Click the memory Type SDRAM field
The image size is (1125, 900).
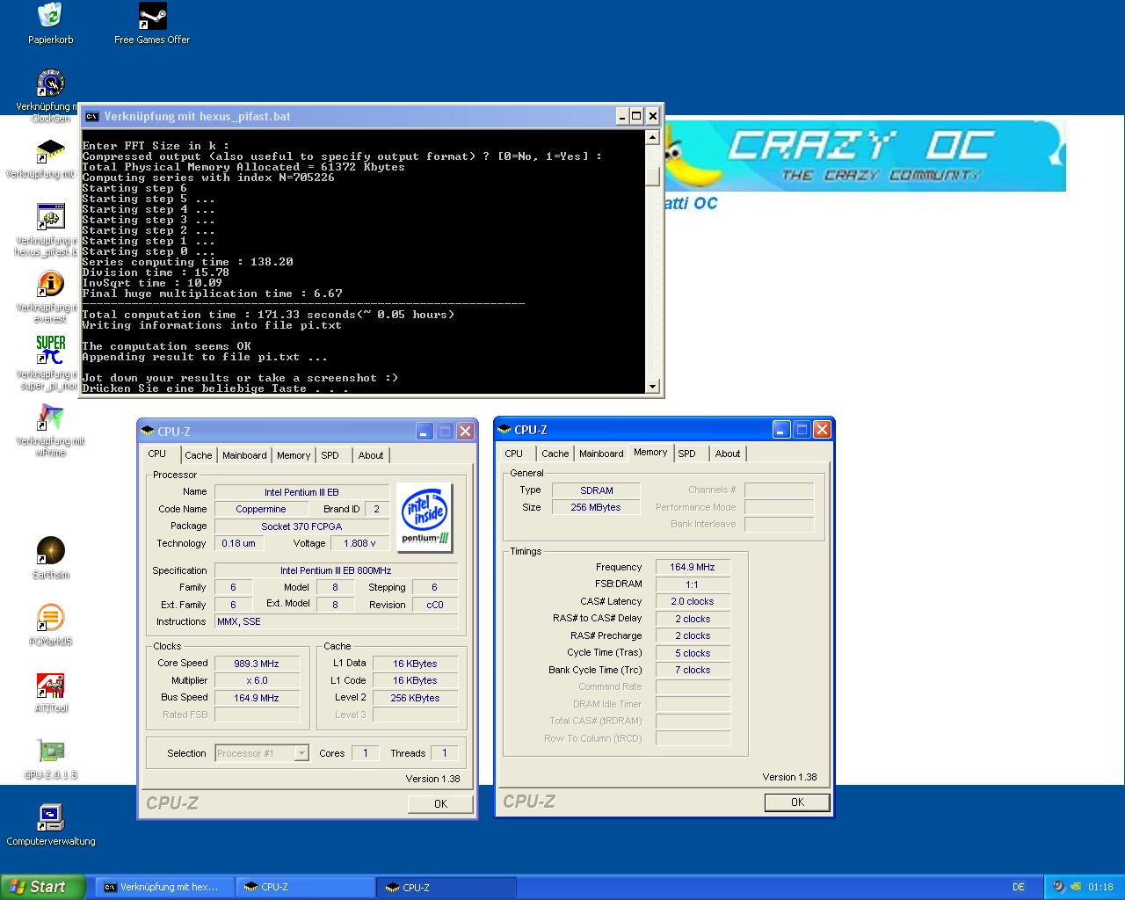point(596,490)
